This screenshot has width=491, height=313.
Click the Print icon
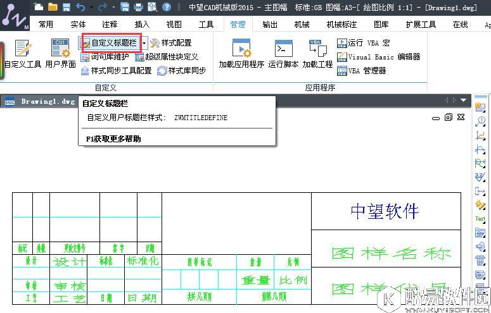pyautogui.click(x=138, y=7)
